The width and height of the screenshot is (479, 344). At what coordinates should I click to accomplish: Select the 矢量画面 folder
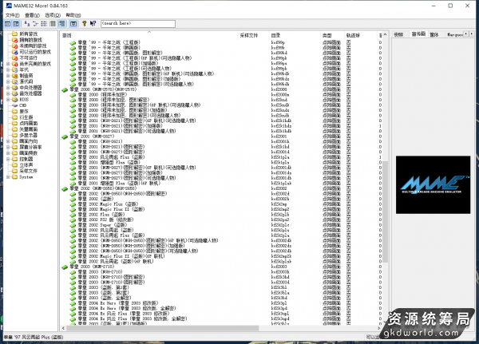coord(29,129)
